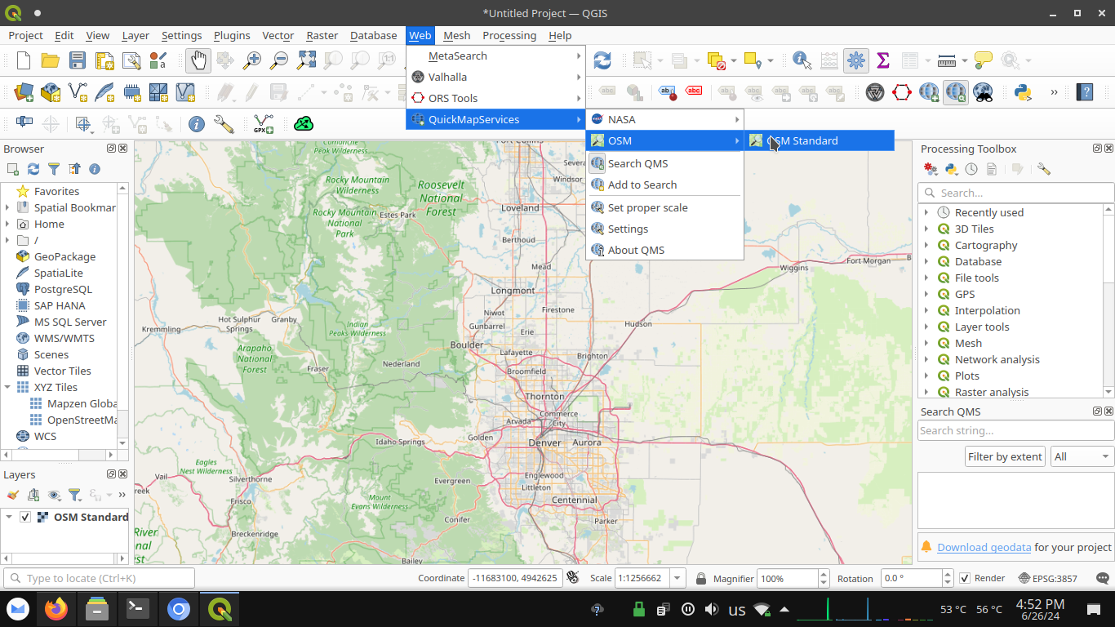Open the yellow label tool with red pin

tap(668, 92)
